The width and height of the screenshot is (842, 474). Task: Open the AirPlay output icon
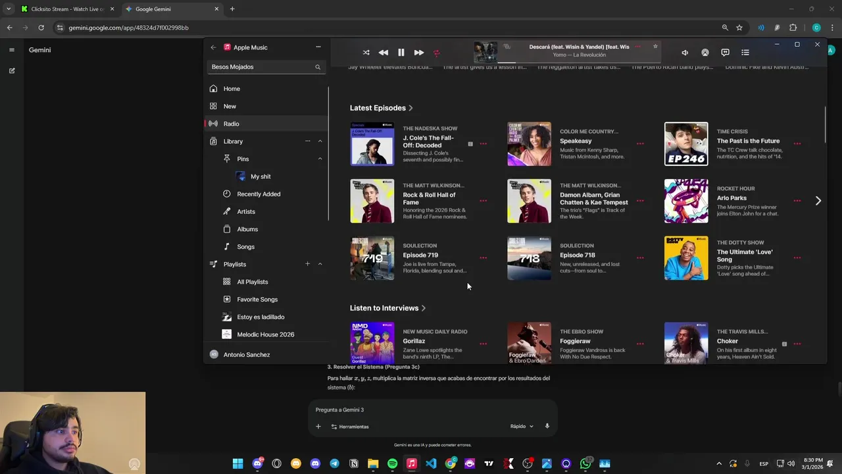click(x=705, y=53)
